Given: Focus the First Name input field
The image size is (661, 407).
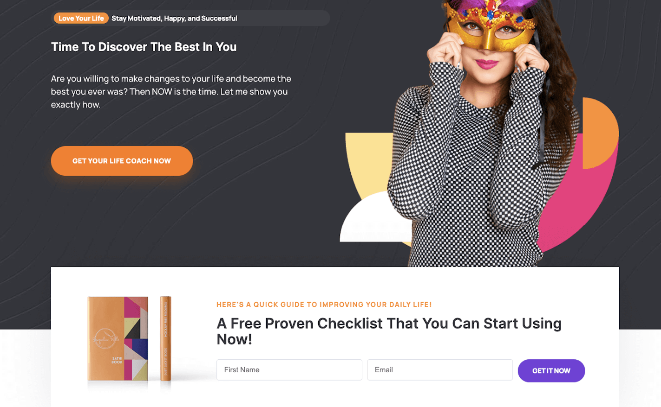Looking at the screenshot, I should pos(289,370).
